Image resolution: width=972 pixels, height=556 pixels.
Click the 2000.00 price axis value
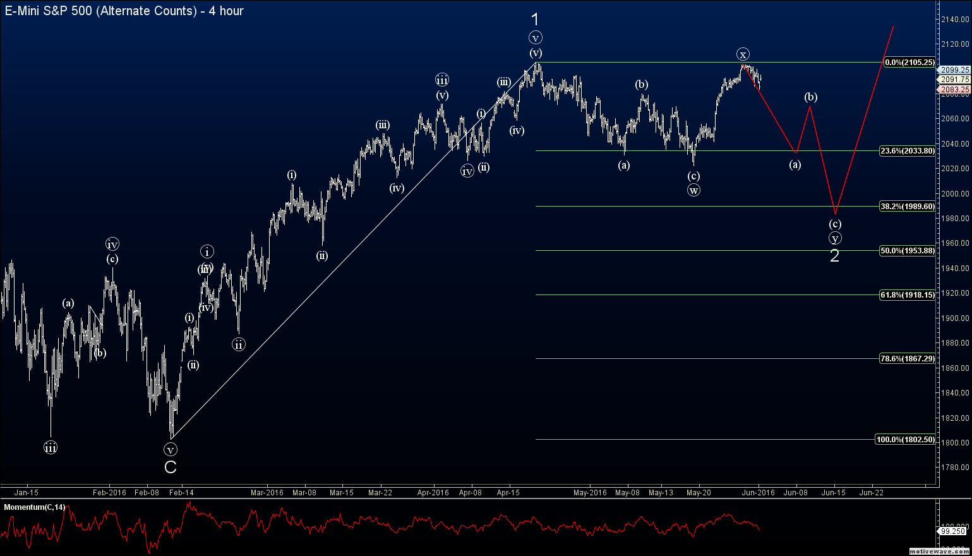click(955, 194)
